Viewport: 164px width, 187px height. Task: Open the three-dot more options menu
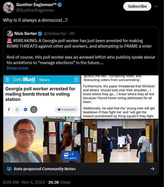pyautogui.click(x=156, y=6)
